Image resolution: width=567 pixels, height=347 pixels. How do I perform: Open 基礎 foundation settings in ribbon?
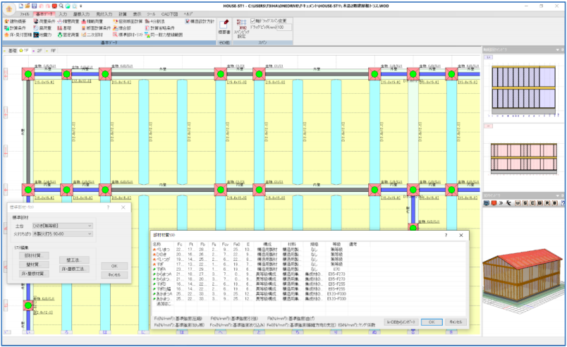point(65,28)
